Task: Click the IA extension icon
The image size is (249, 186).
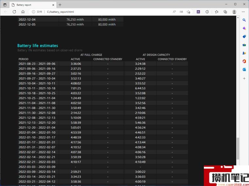Action: pyautogui.click(x=198, y=12)
